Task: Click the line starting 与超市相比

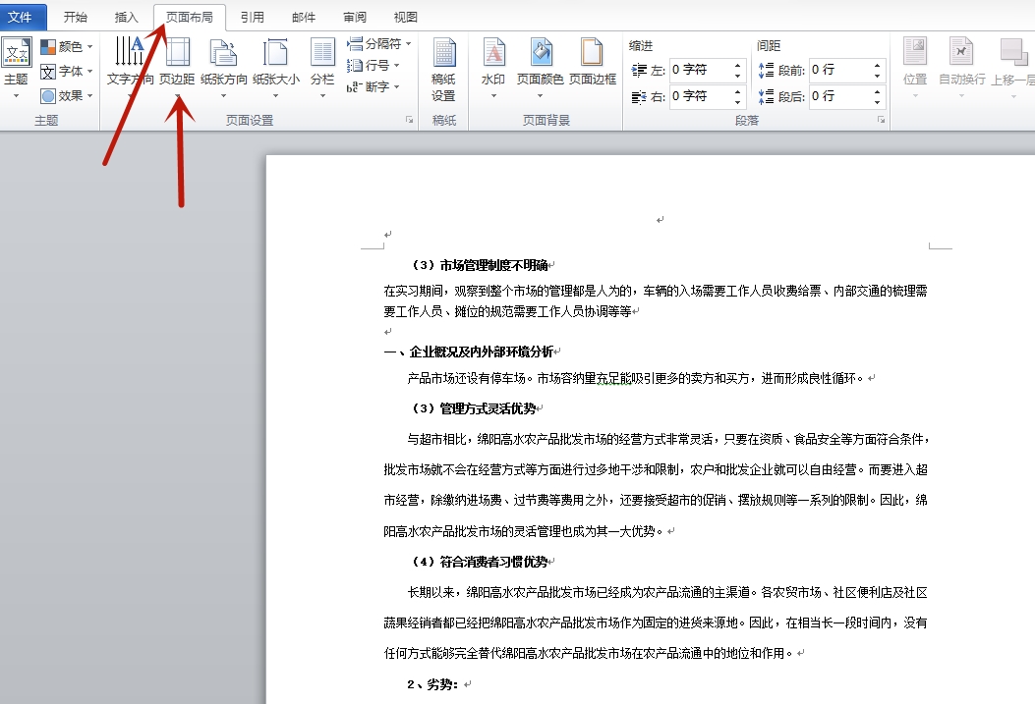Action: coord(668,439)
